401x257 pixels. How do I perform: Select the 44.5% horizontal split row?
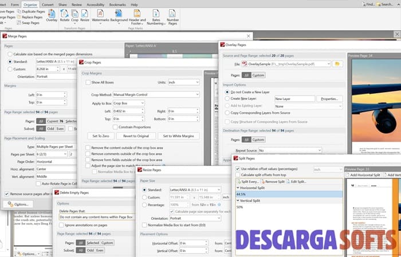coord(289,194)
